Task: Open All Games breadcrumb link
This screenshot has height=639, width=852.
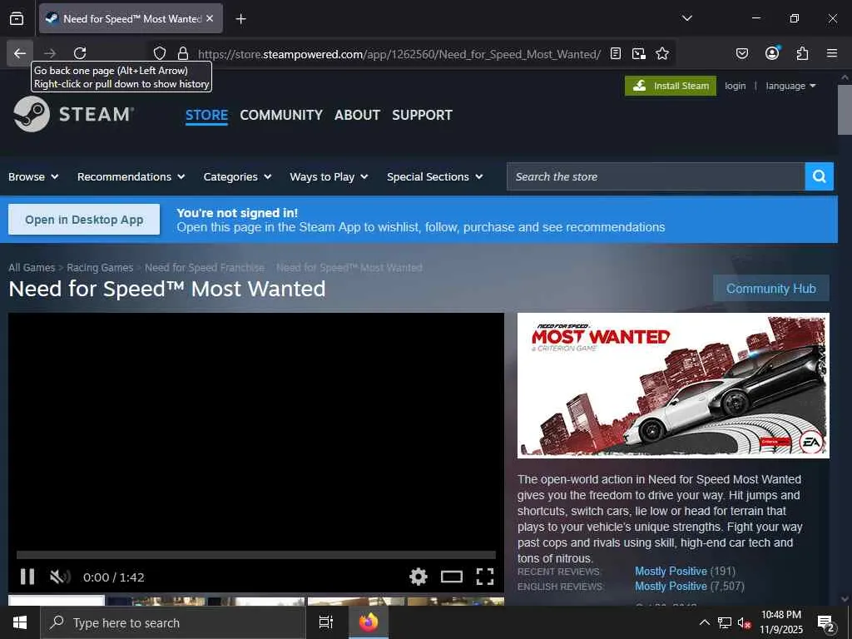Action: point(32,267)
